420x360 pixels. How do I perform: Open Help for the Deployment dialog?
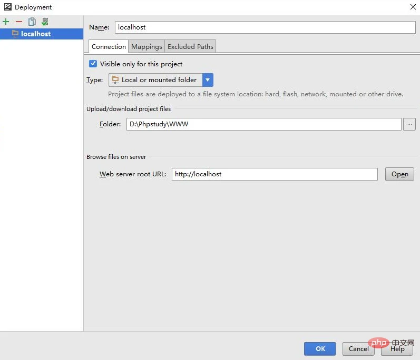(398, 348)
